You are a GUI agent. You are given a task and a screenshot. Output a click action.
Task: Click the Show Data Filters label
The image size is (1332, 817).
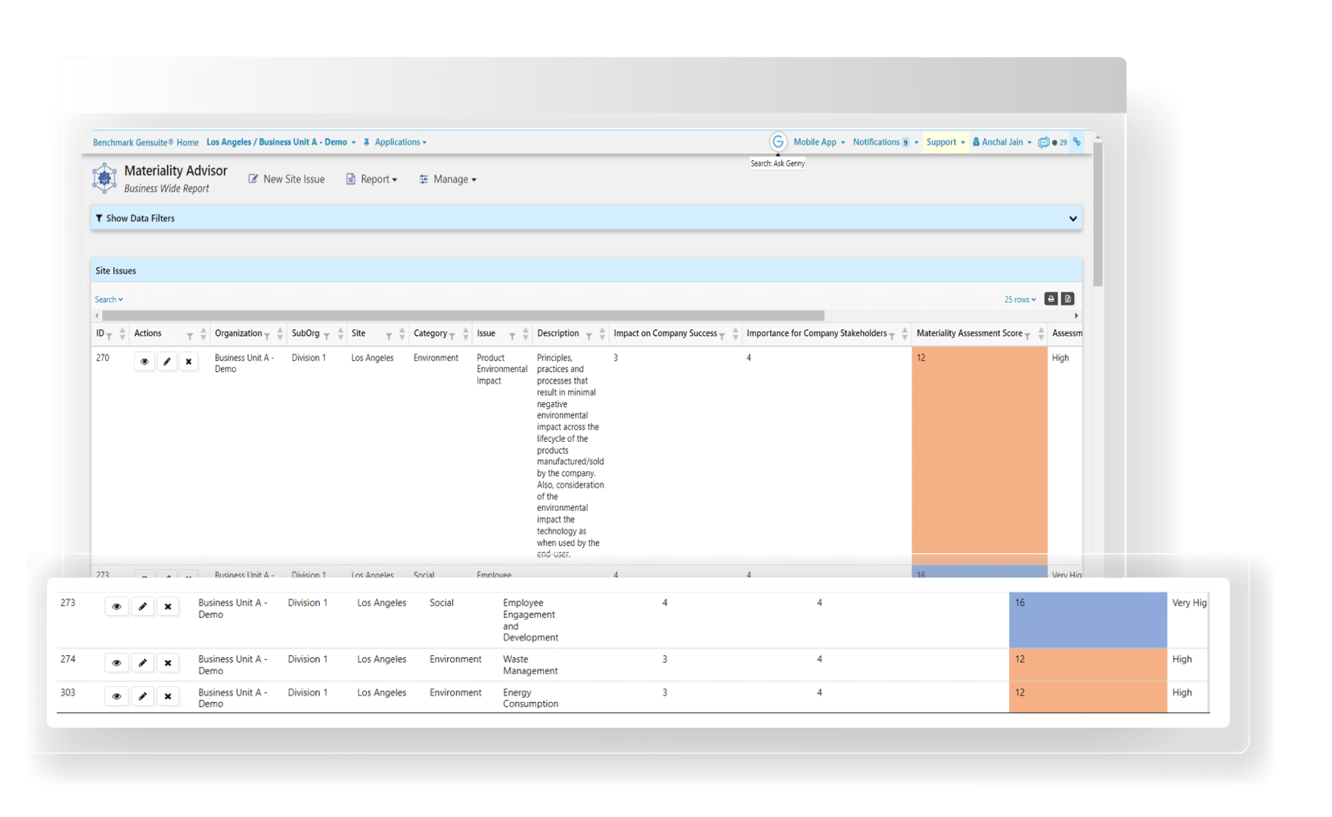140,219
